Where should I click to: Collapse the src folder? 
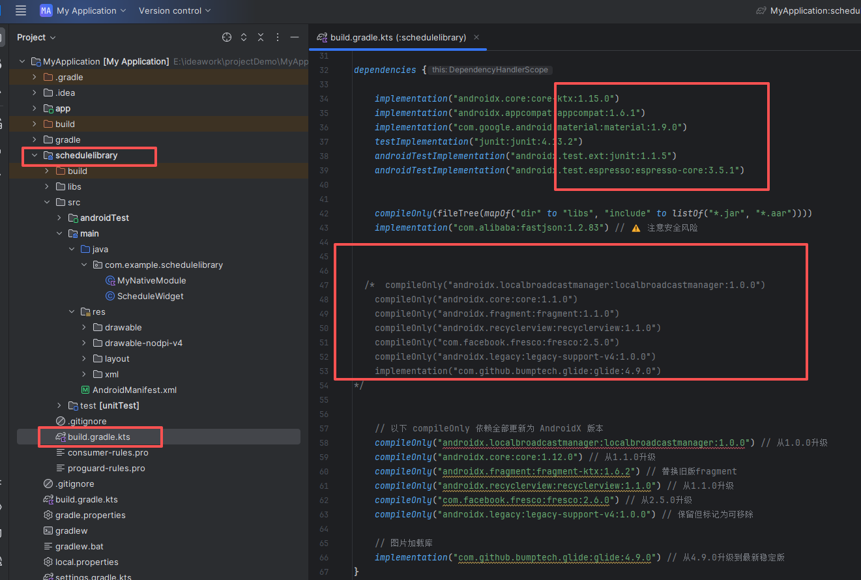tap(47, 202)
